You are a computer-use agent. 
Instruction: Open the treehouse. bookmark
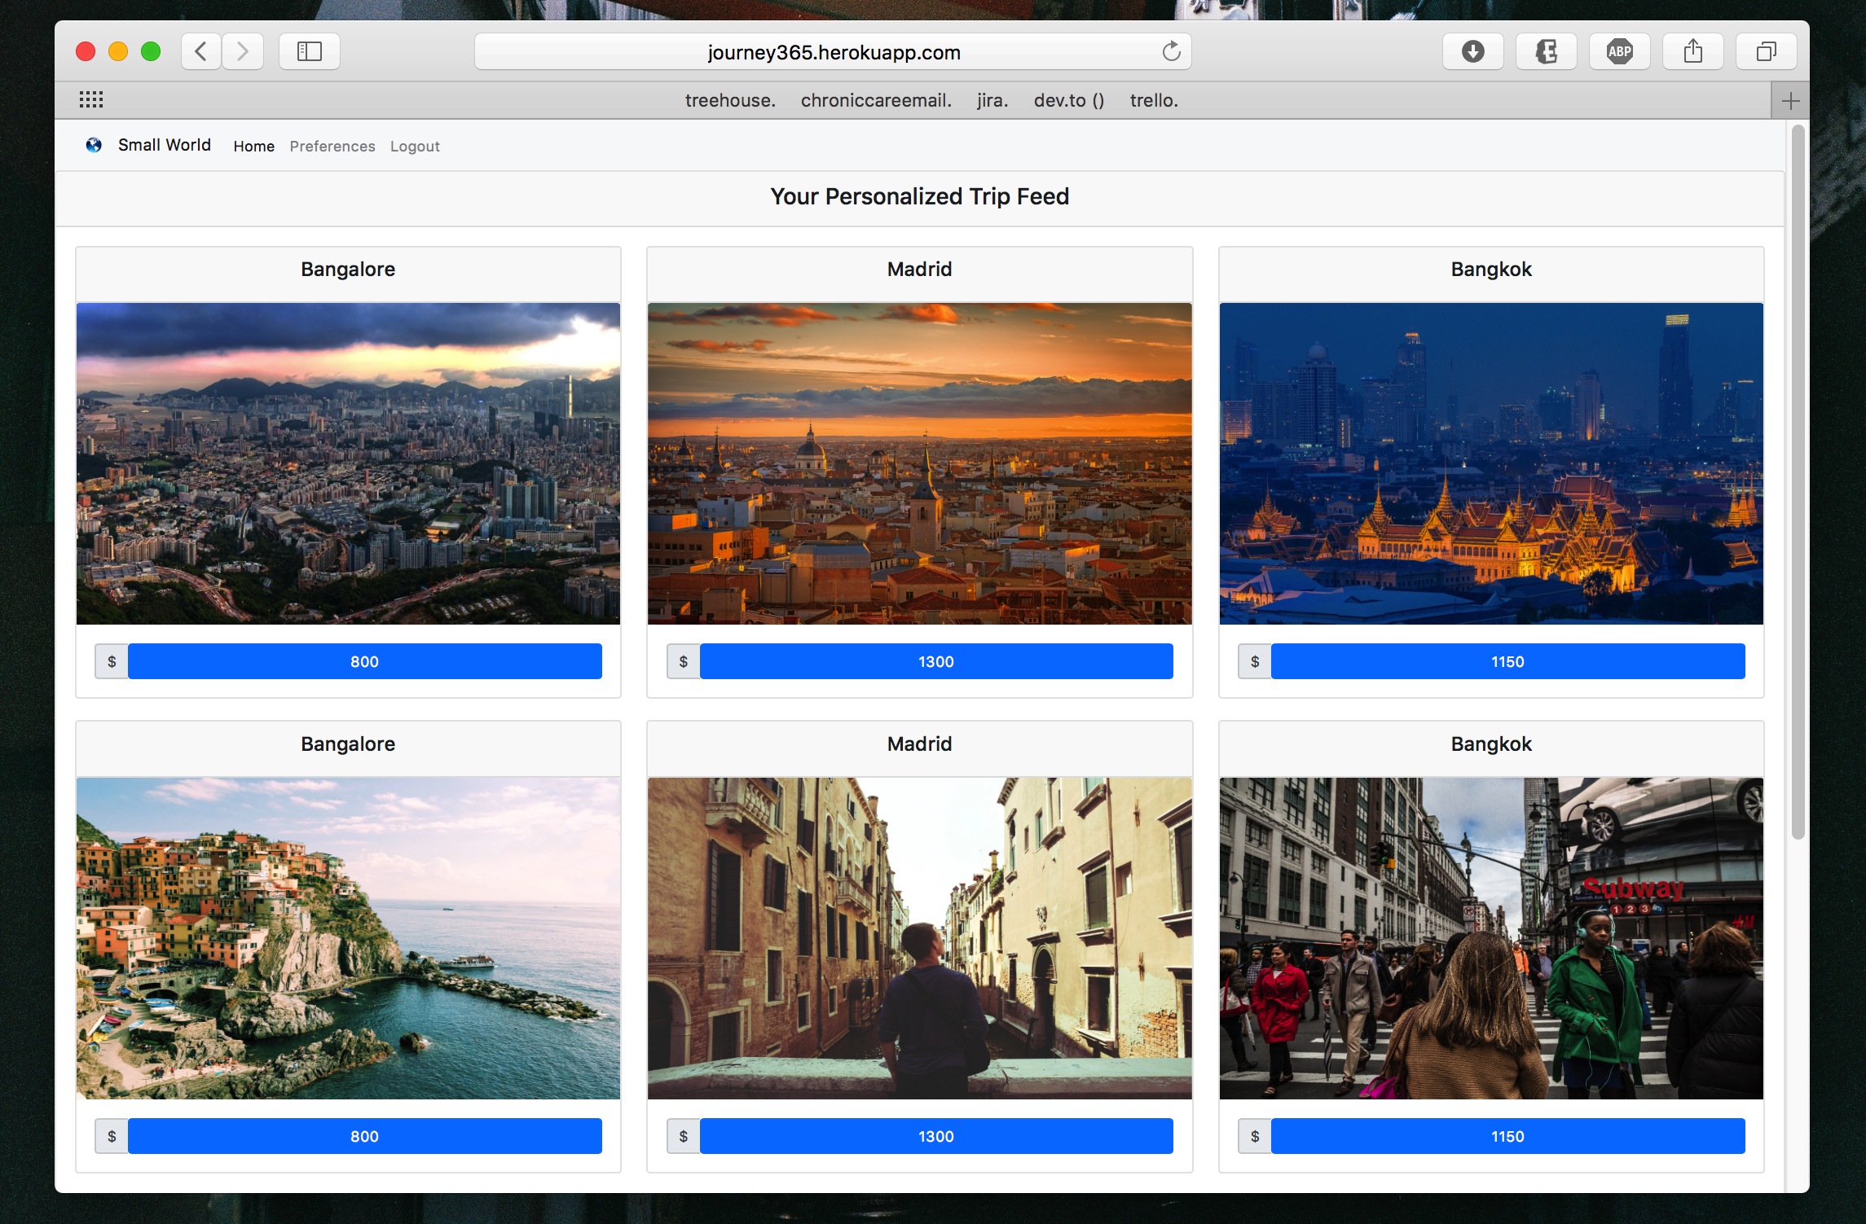point(730,101)
